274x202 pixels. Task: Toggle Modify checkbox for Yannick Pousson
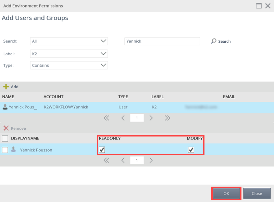pos(191,150)
